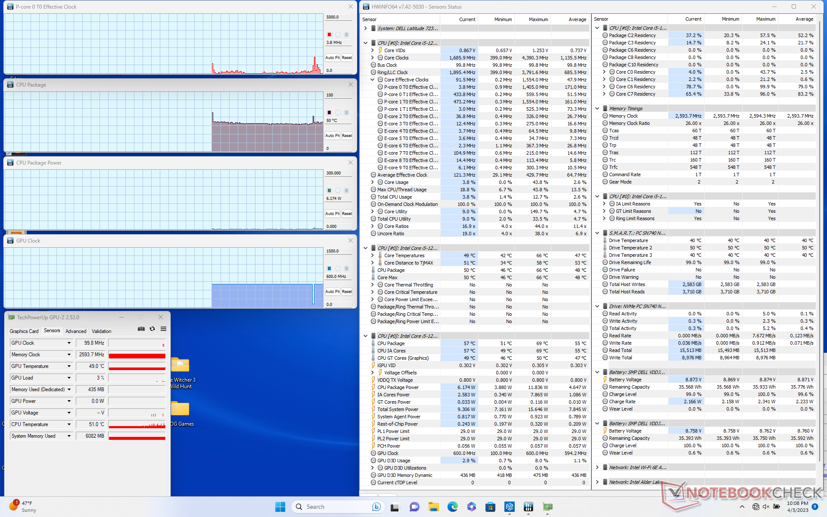Viewport: 827px width, 517px height.
Task: Click Auto Fit in CPU Package graph
Action: (332, 136)
